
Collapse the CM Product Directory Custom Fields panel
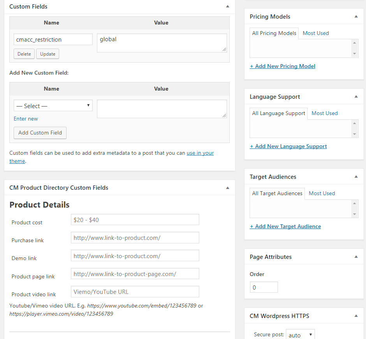[x=228, y=188]
